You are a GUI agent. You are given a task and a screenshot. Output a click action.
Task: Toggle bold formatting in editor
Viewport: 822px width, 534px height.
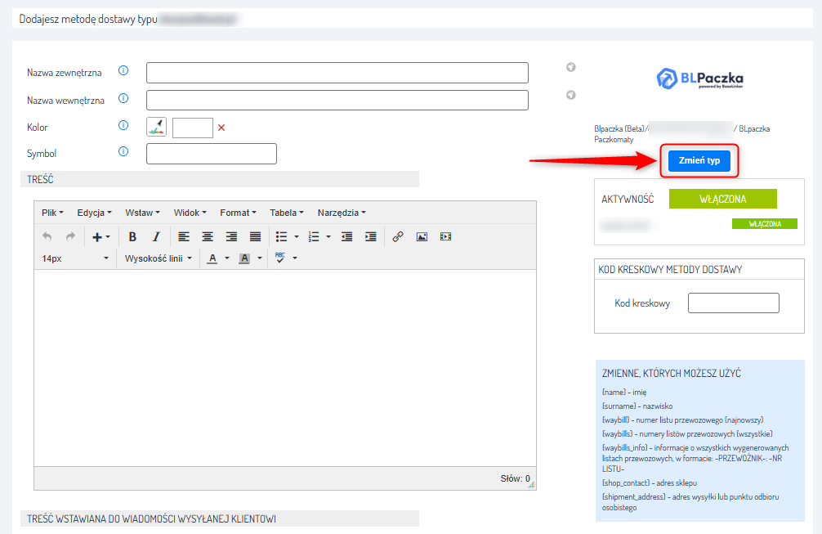pyautogui.click(x=132, y=237)
